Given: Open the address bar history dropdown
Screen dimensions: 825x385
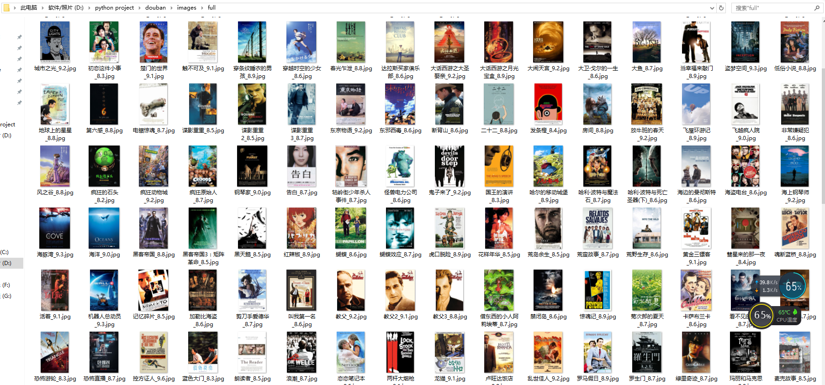Looking at the screenshot, I should point(712,8).
